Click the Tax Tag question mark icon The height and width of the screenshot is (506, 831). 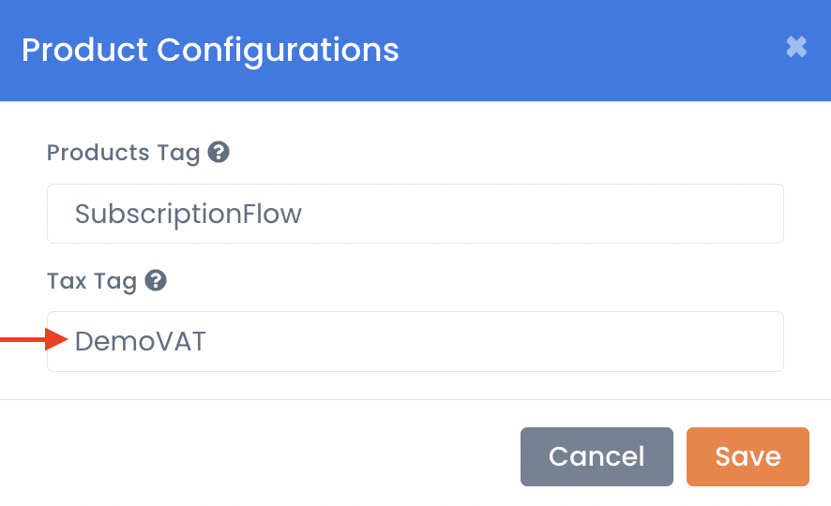point(156,280)
